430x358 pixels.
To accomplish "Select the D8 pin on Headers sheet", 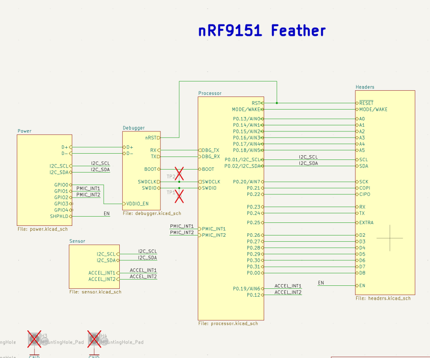I will click(x=361, y=273).
